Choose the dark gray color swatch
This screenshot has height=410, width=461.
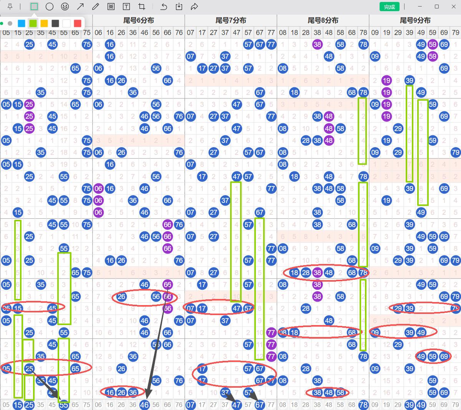point(55,23)
